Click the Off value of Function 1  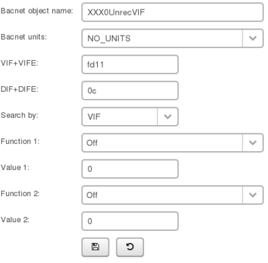coord(92,143)
